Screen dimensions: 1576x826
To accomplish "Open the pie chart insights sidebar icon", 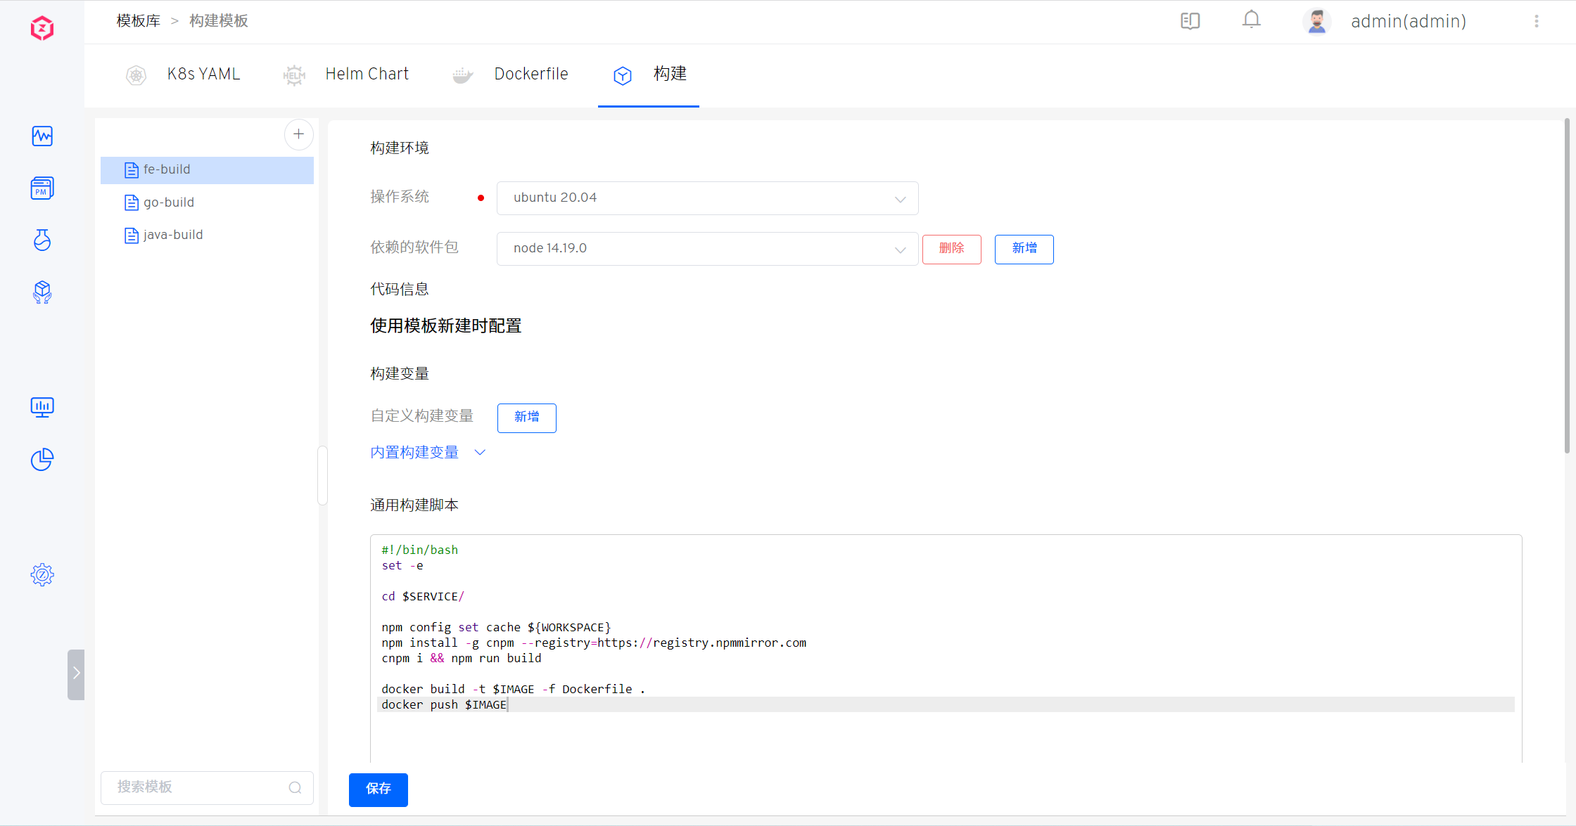I will tap(42, 460).
